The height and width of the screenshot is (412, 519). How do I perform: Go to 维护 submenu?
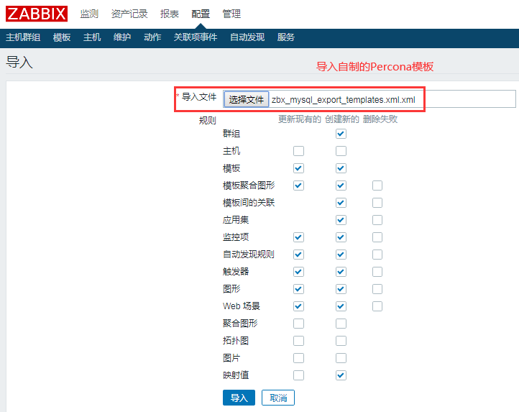(x=122, y=37)
